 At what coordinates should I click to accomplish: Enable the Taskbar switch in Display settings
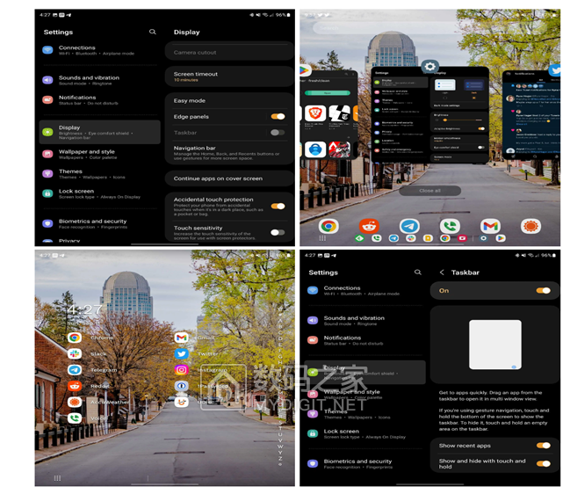pos(278,133)
